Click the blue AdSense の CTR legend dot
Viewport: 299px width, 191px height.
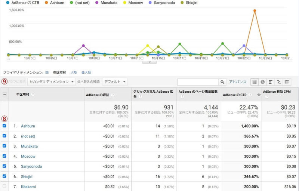pos(7,3)
